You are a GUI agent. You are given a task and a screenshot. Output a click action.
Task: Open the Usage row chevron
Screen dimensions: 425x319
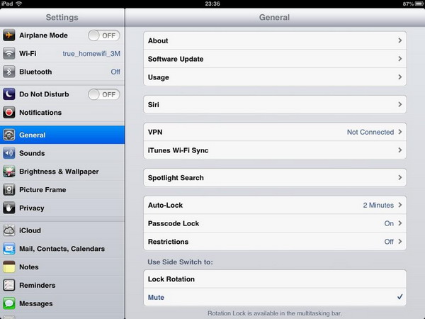click(399, 77)
